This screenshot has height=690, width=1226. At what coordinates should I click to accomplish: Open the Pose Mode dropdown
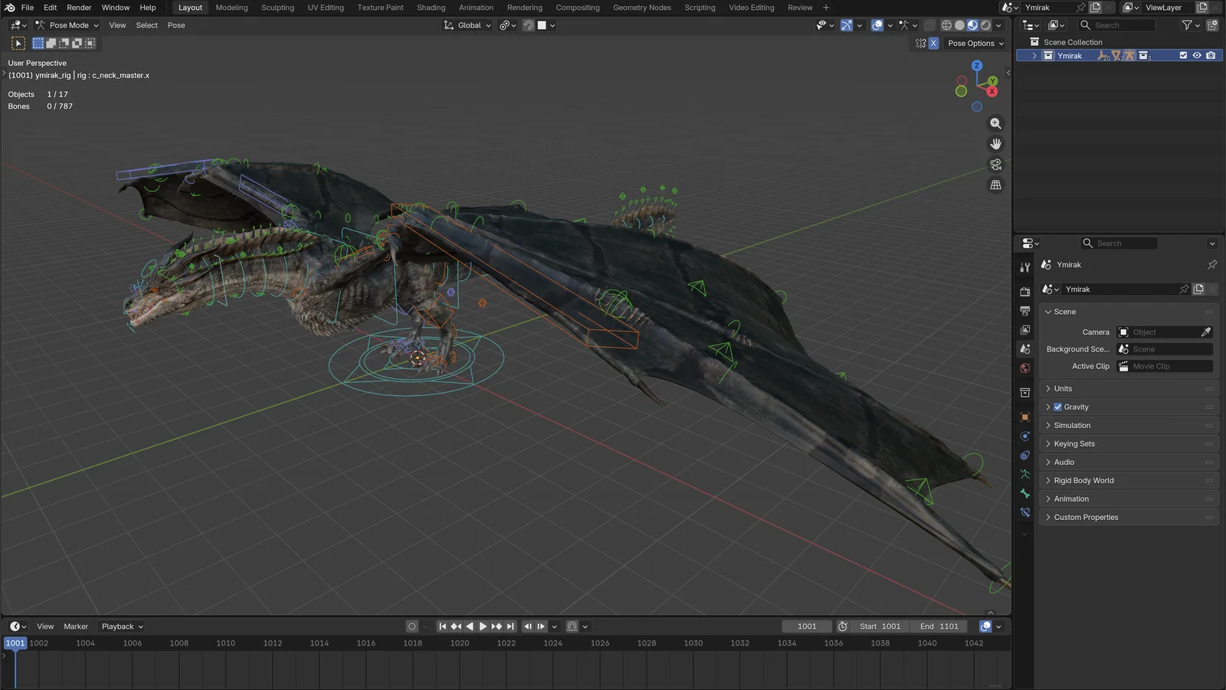(67, 25)
